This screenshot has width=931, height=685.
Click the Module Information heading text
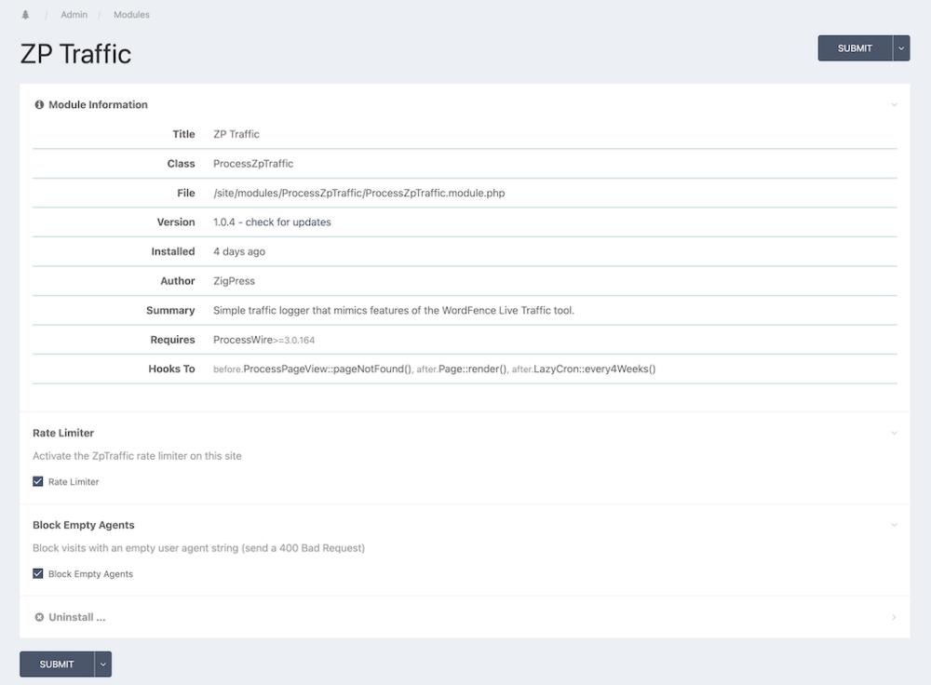pyautogui.click(x=98, y=105)
